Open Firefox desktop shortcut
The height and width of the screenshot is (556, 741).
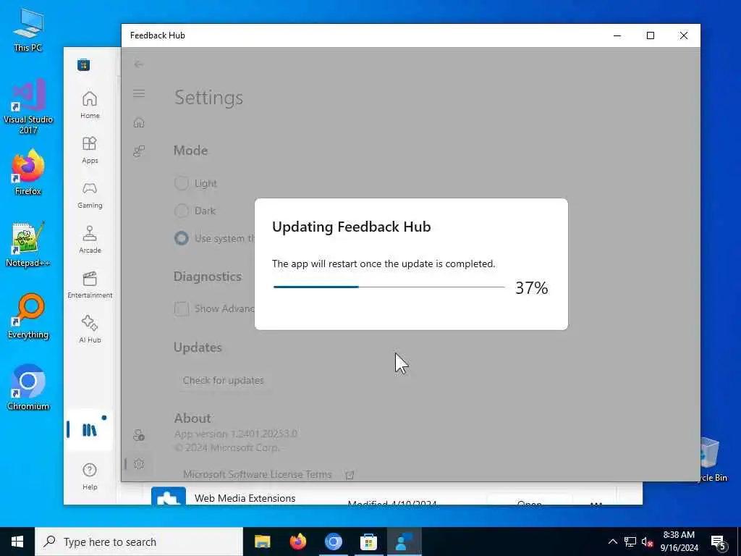coord(28,172)
